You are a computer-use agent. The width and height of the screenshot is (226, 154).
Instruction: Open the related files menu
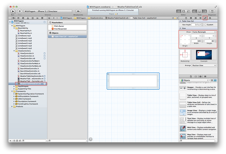pyautogui.click(x=49, y=18)
